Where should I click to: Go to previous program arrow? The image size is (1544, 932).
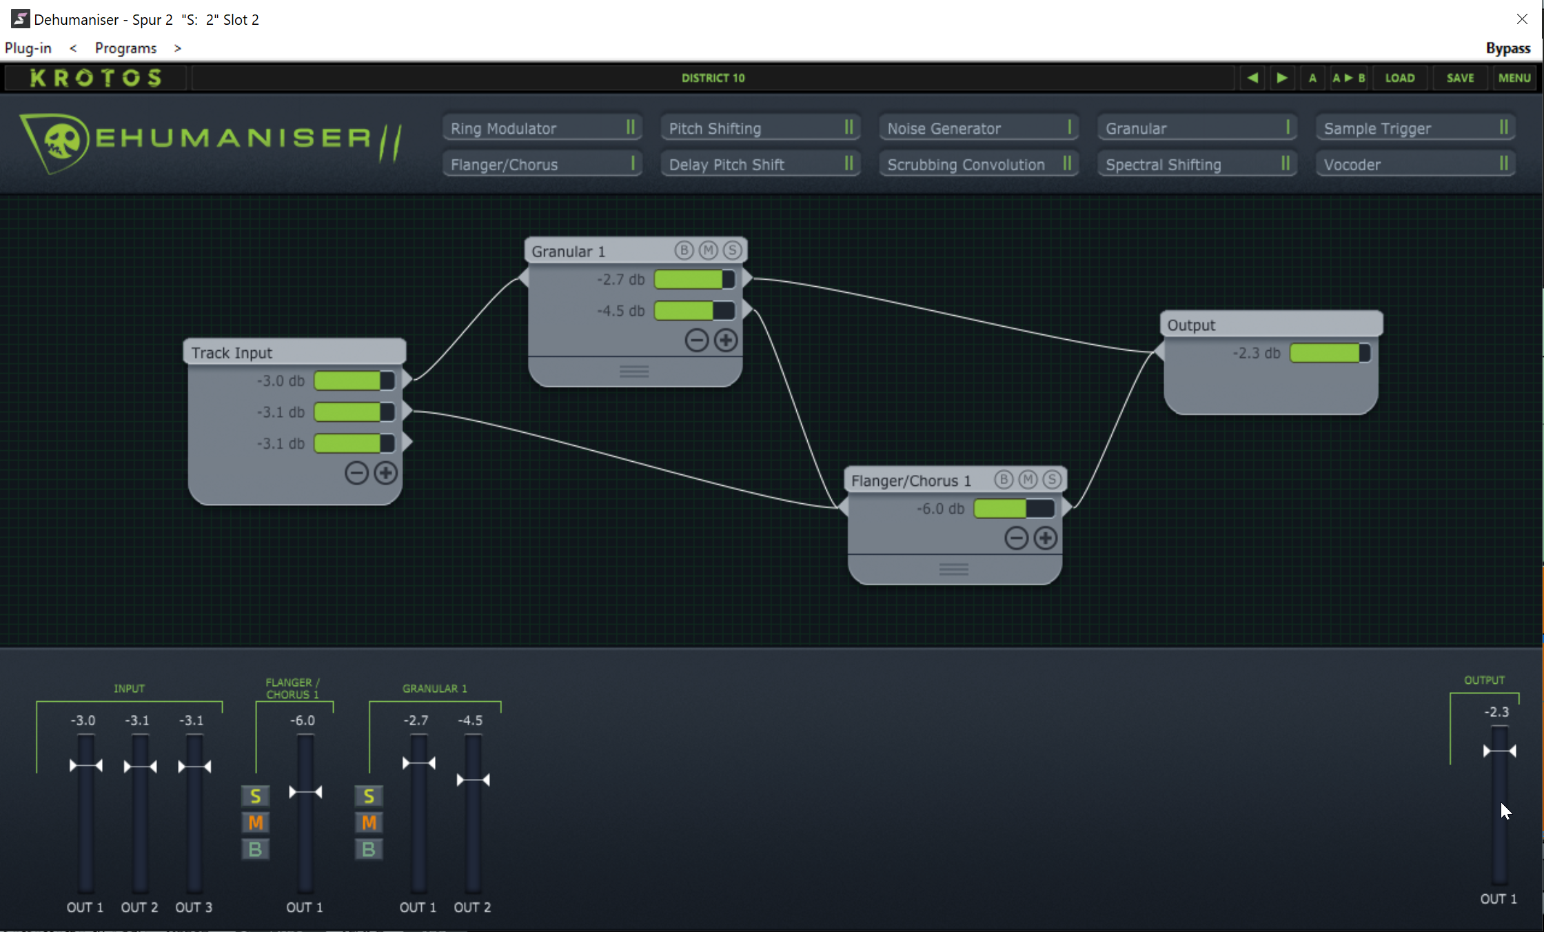(x=73, y=48)
